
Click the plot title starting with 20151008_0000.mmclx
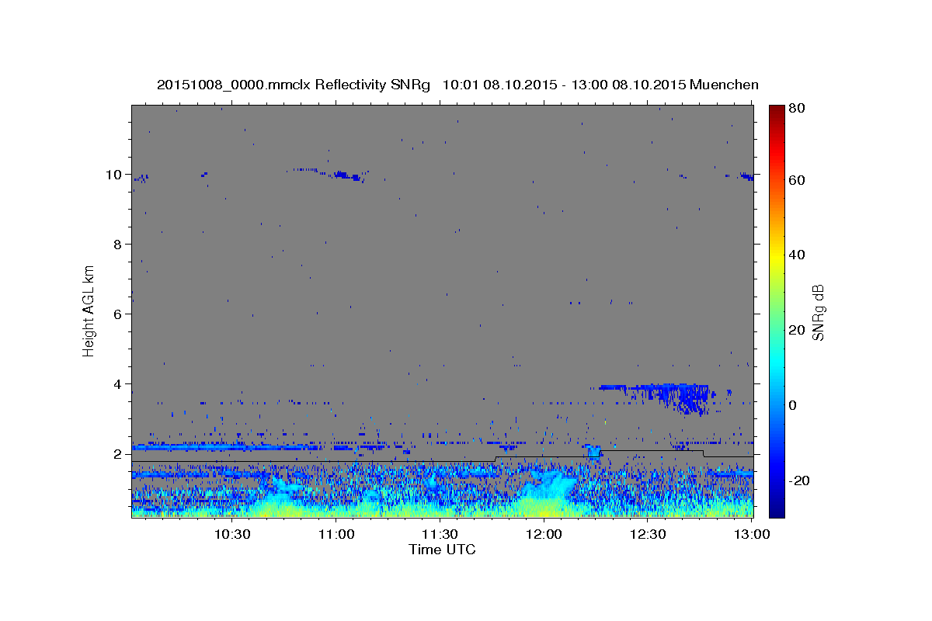click(457, 85)
